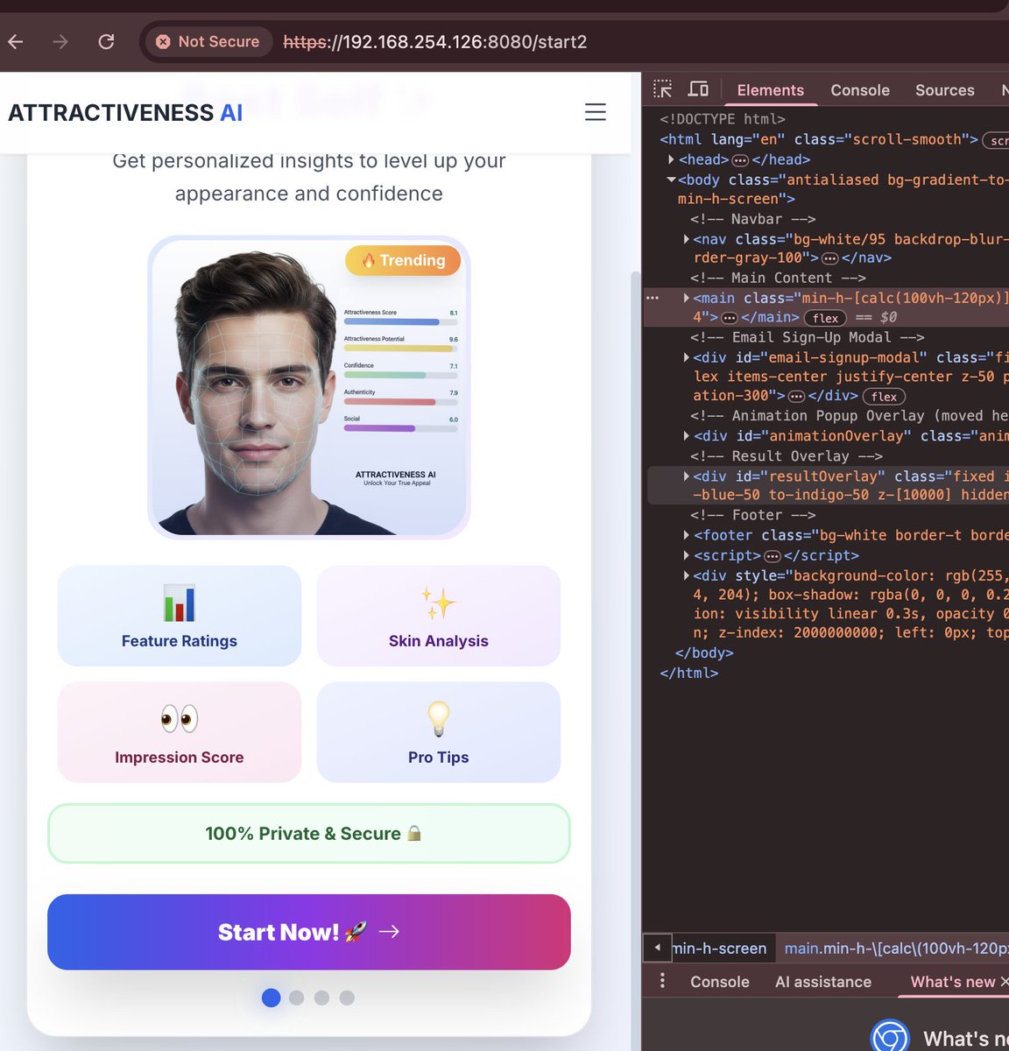The width and height of the screenshot is (1009, 1051).
Task: Close the What's new tab
Action: 1005,982
